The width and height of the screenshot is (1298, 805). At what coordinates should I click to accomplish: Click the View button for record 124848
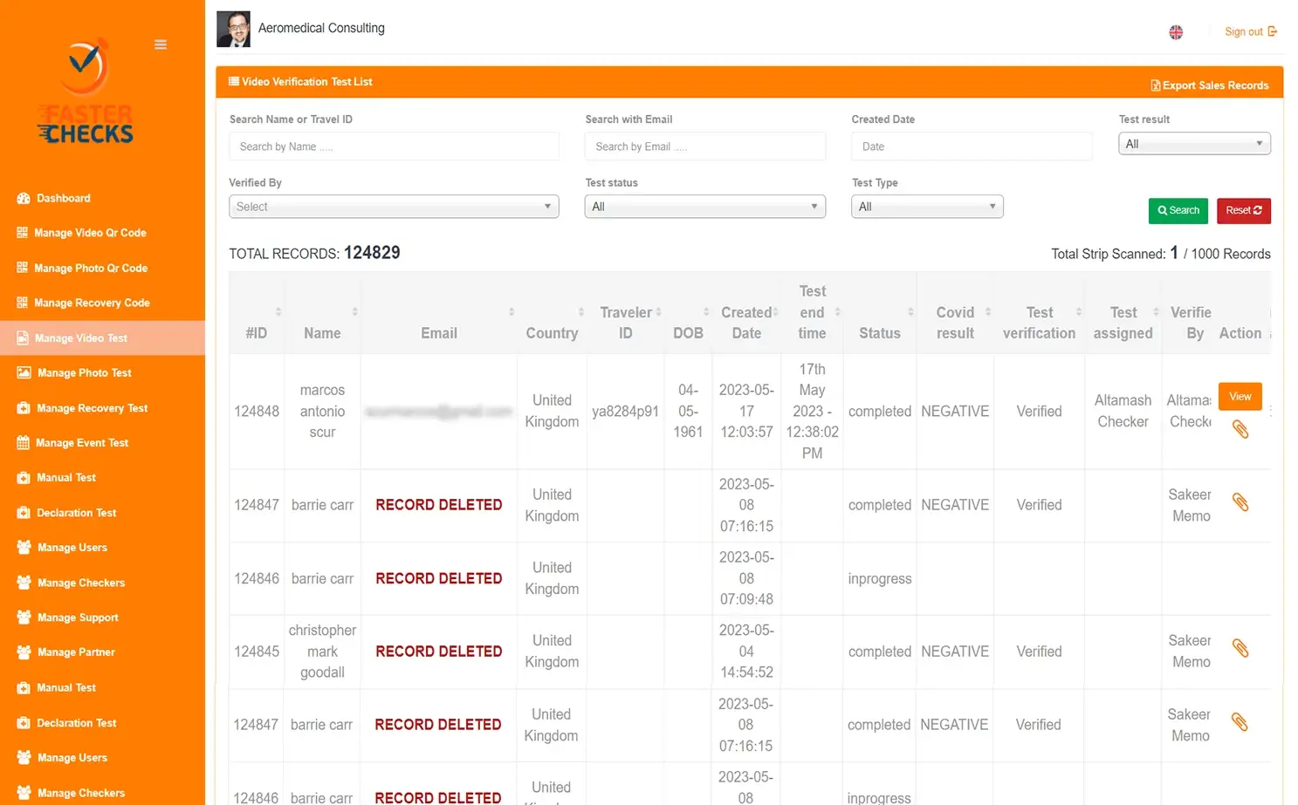(1240, 396)
